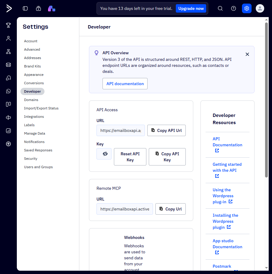Go to Addresses settings

pos(32,58)
